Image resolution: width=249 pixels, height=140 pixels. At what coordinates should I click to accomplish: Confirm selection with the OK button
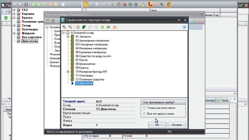(157, 125)
